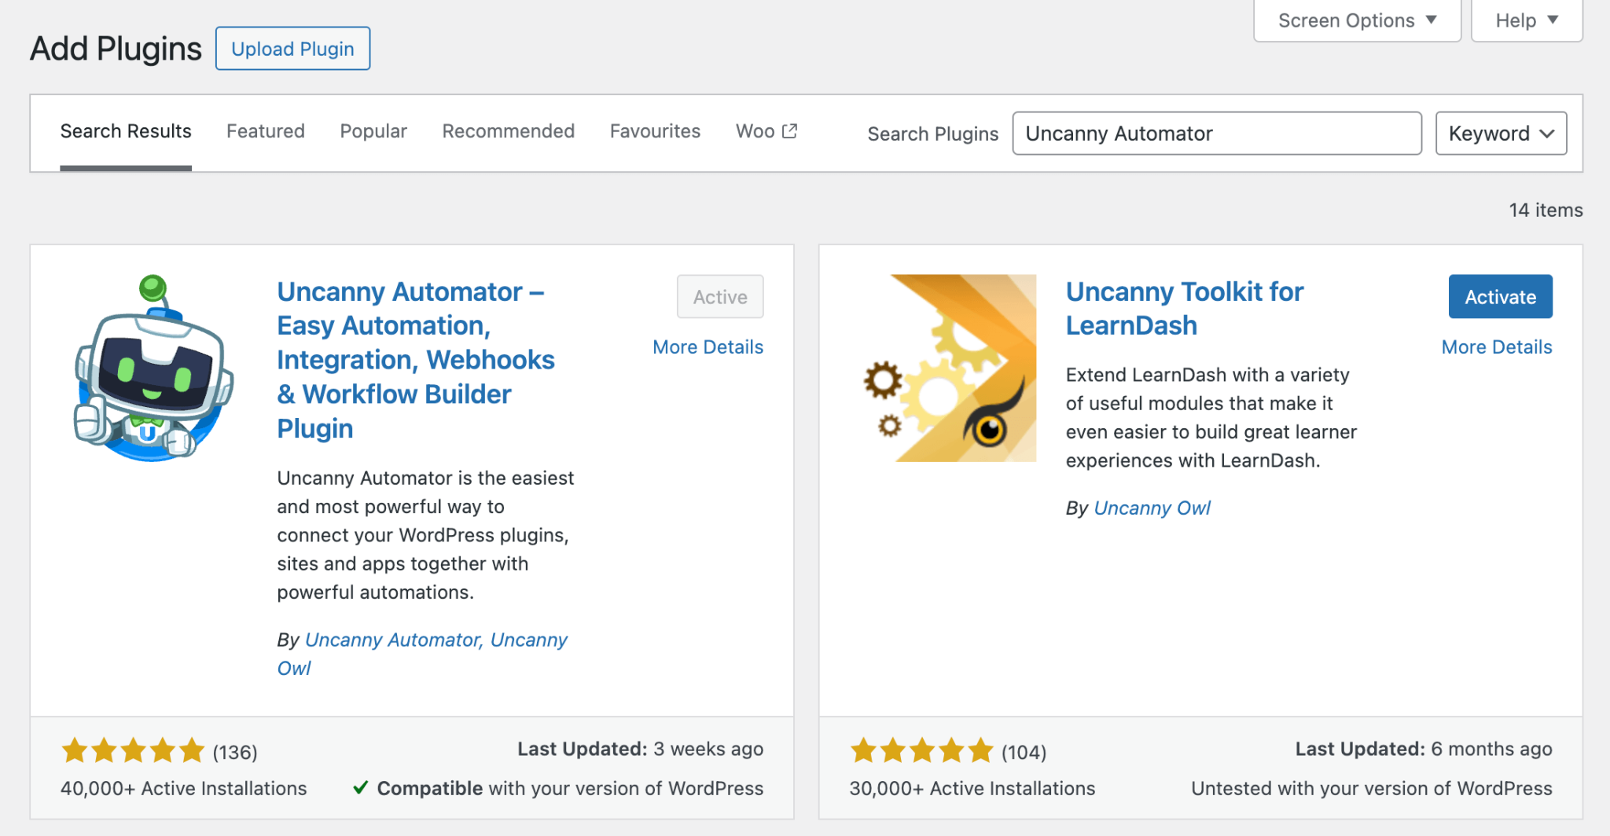
Task: Open More Details for Uncanny Automator
Action: (x=708, y=346)
